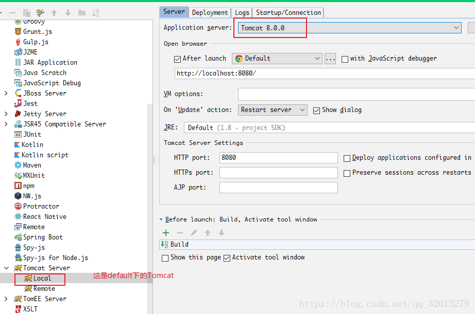Move before launch task down
Viewport: 475px width, 314px height.
coord(222,233)
